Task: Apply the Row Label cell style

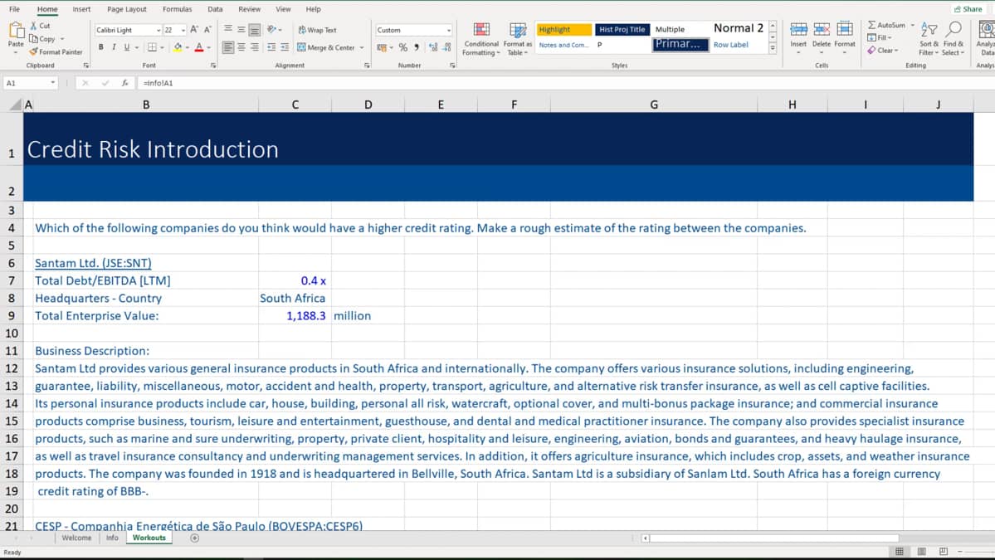Action: pos(731,45)
